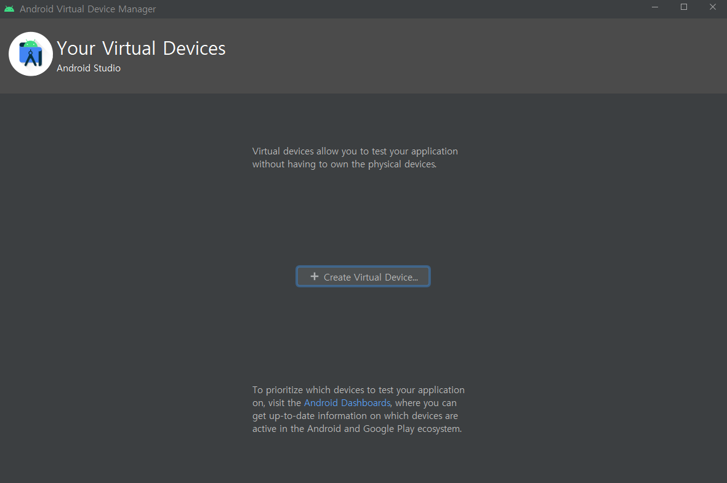Close the Android Virtual Device Manager window

click(x=713, y=7)
